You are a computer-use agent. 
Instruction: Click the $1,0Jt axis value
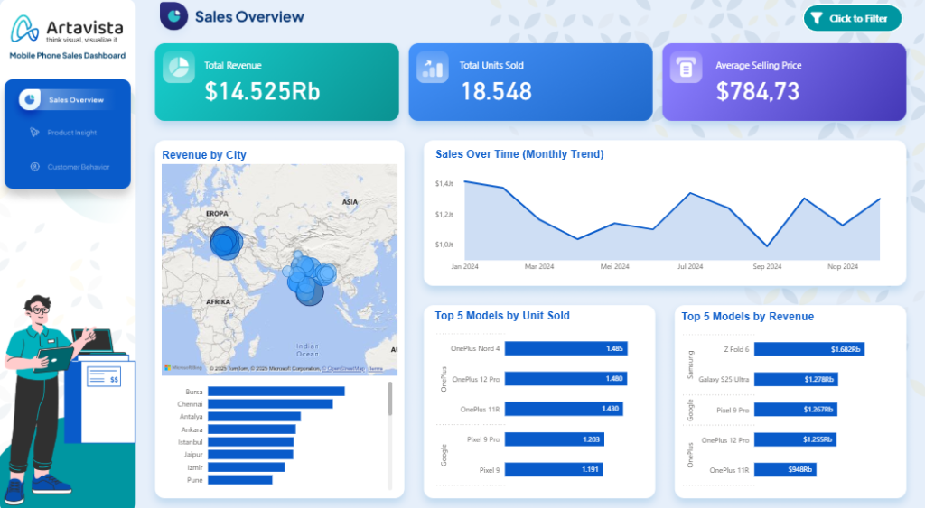(x=444, y=245)
